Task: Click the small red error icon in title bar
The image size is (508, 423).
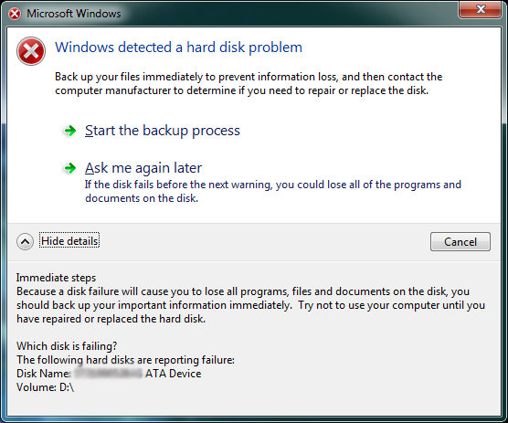Action: point(15,14)
